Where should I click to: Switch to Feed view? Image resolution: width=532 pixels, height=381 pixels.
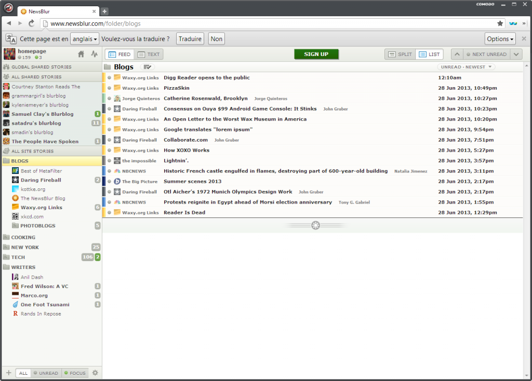(x=119, y=54)
